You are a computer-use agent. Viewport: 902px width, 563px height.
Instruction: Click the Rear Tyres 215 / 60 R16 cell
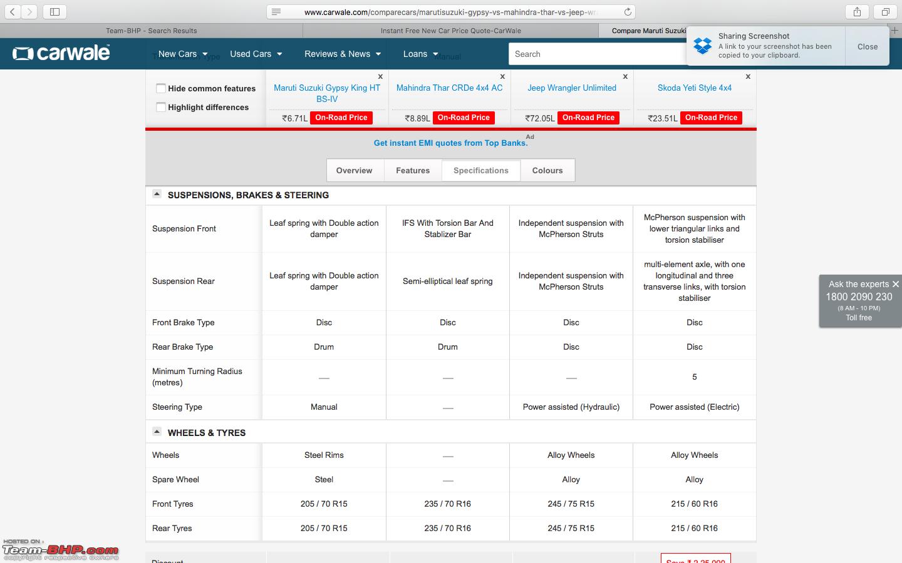click(695, 528)
